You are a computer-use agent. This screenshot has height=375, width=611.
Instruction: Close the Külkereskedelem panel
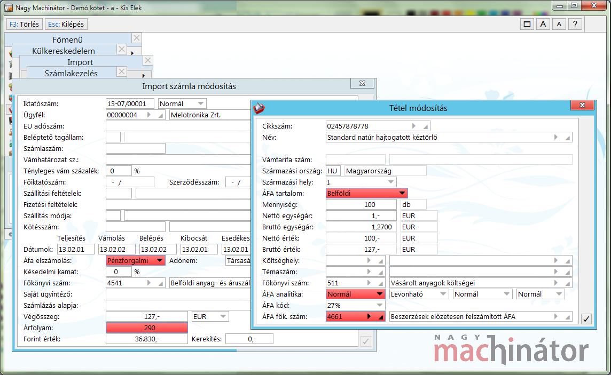pyautogui.click(x=122, y=50)
